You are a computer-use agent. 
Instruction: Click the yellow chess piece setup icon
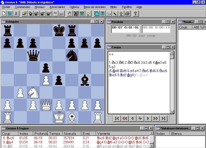(121, 13)
